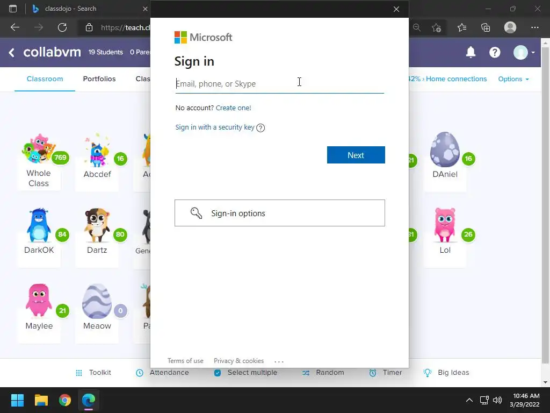Viewport: 550px width, 413px height.
Task: Click 19 Students label
Action: 106,52
